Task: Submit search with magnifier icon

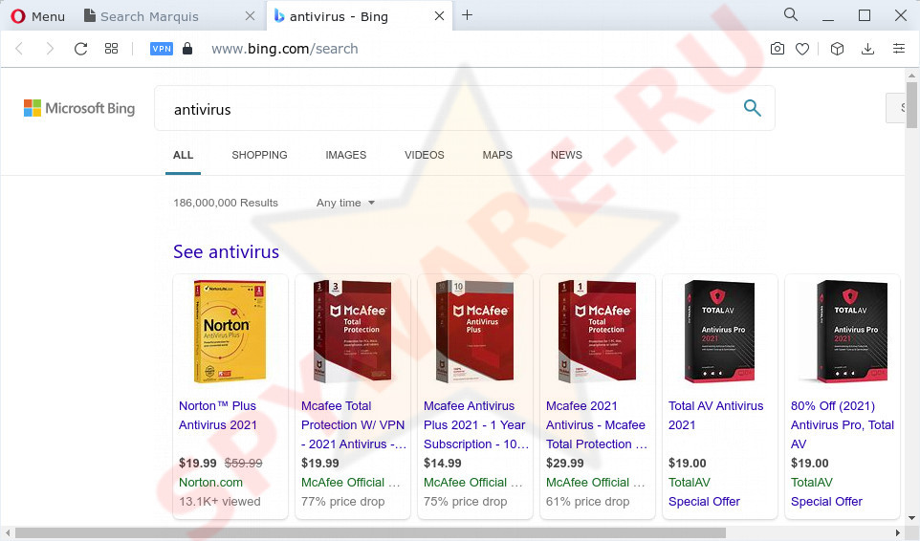Action: pyautogui.click(x=753, y=108)
